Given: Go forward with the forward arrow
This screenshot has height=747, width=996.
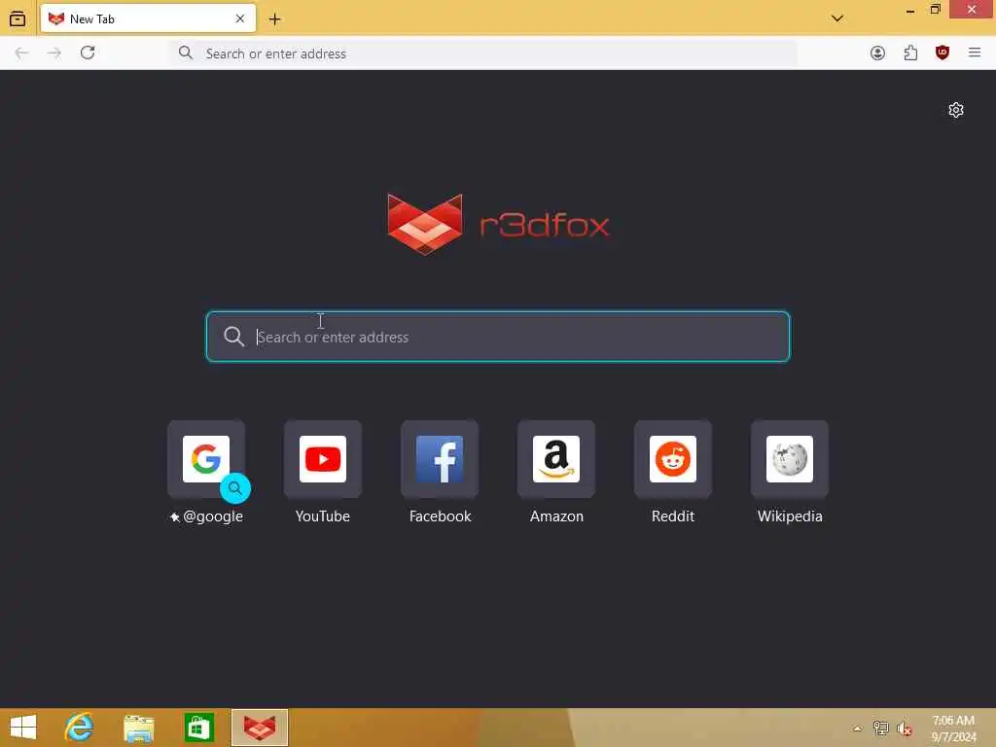Looking at the screenshot, I should point(54,53).
